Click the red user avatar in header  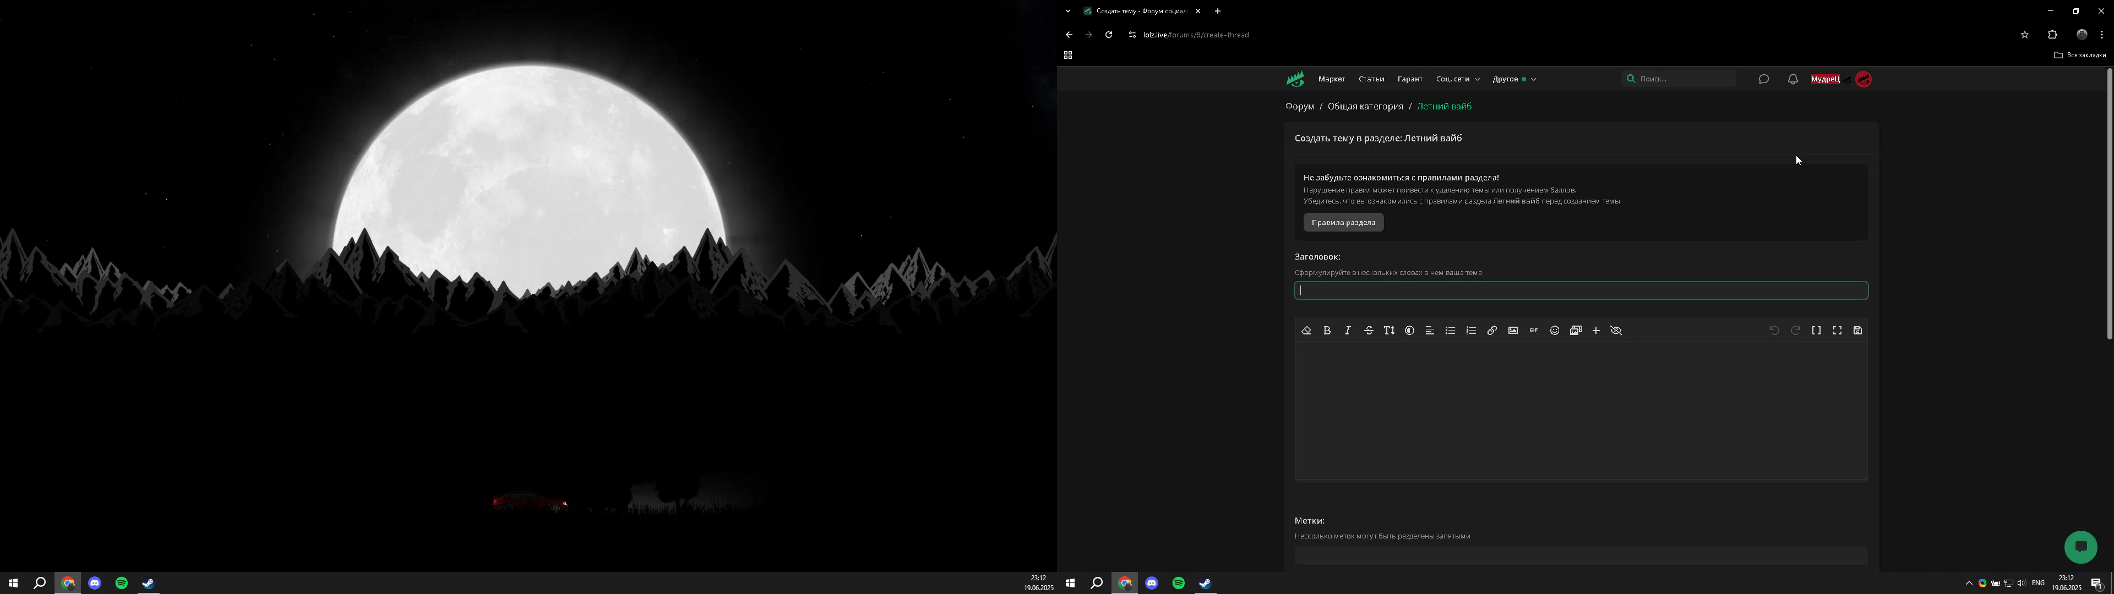click(x=1864, y=80)
